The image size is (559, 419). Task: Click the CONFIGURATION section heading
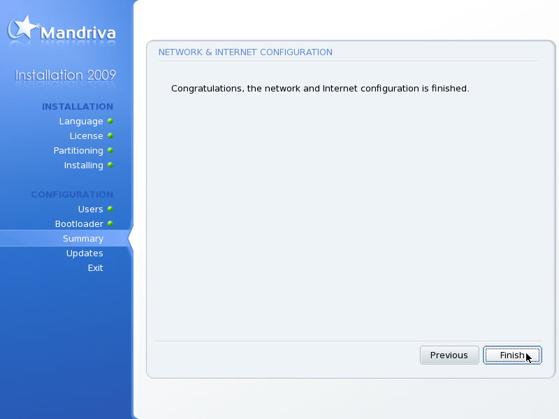point(72,195)
